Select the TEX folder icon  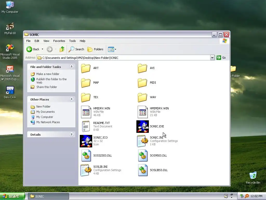point(86,97)
